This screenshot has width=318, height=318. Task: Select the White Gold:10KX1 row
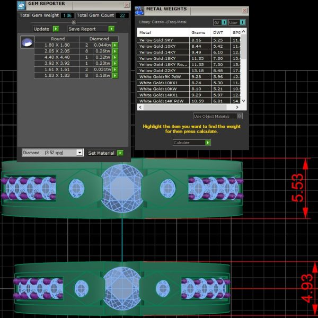(x=189, y=83)
